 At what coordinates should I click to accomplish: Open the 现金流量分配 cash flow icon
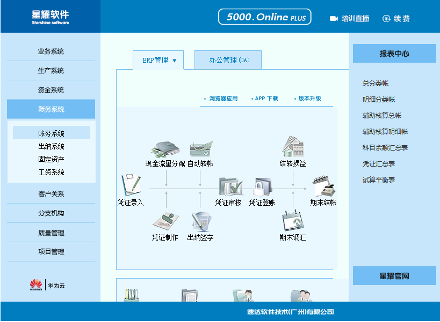coord(164,149)
